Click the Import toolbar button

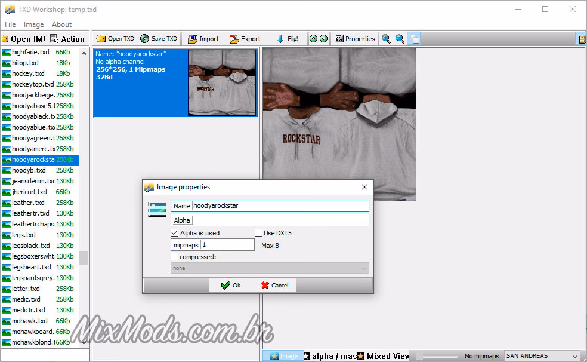[203, 39]
